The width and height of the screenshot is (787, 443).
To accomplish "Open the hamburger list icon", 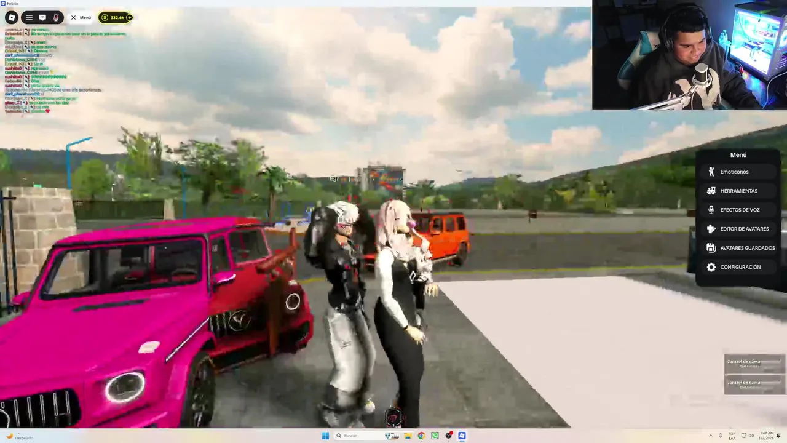I will pyautogui.click(x=29, y=17).
